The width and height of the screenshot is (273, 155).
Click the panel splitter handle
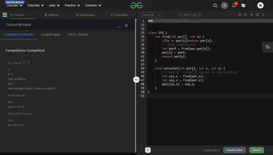pyautogui.click(x=136, y=80)
